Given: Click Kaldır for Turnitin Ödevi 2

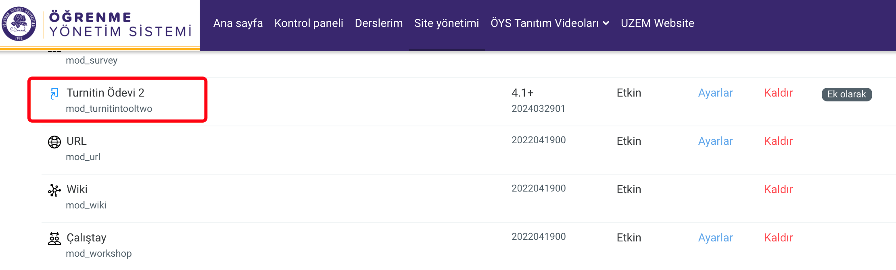Looking at the screenshot, I should point(778,93).
